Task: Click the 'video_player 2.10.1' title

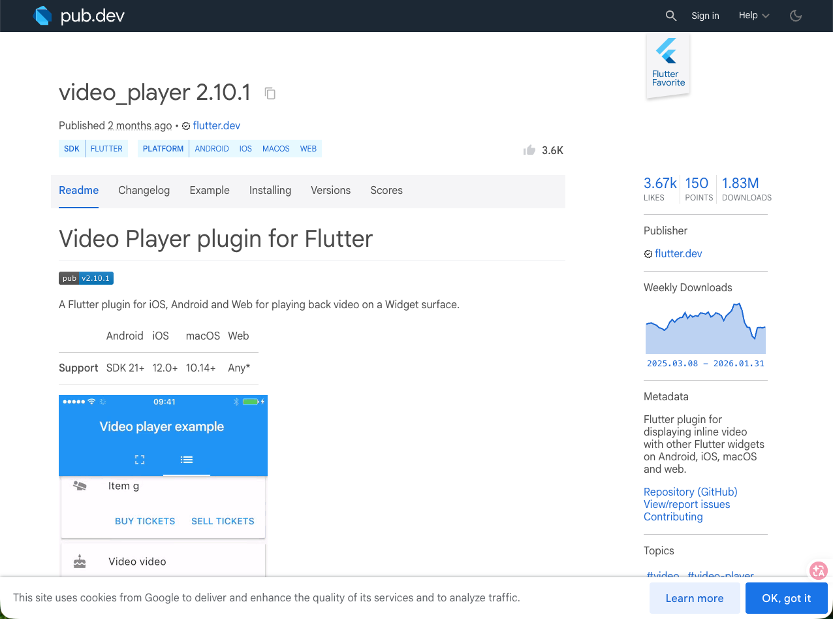Action: (155, 93)
